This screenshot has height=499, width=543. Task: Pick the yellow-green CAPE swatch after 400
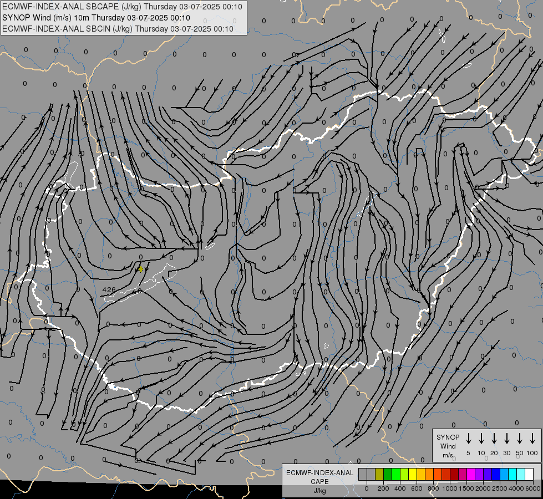pos(404,474)
